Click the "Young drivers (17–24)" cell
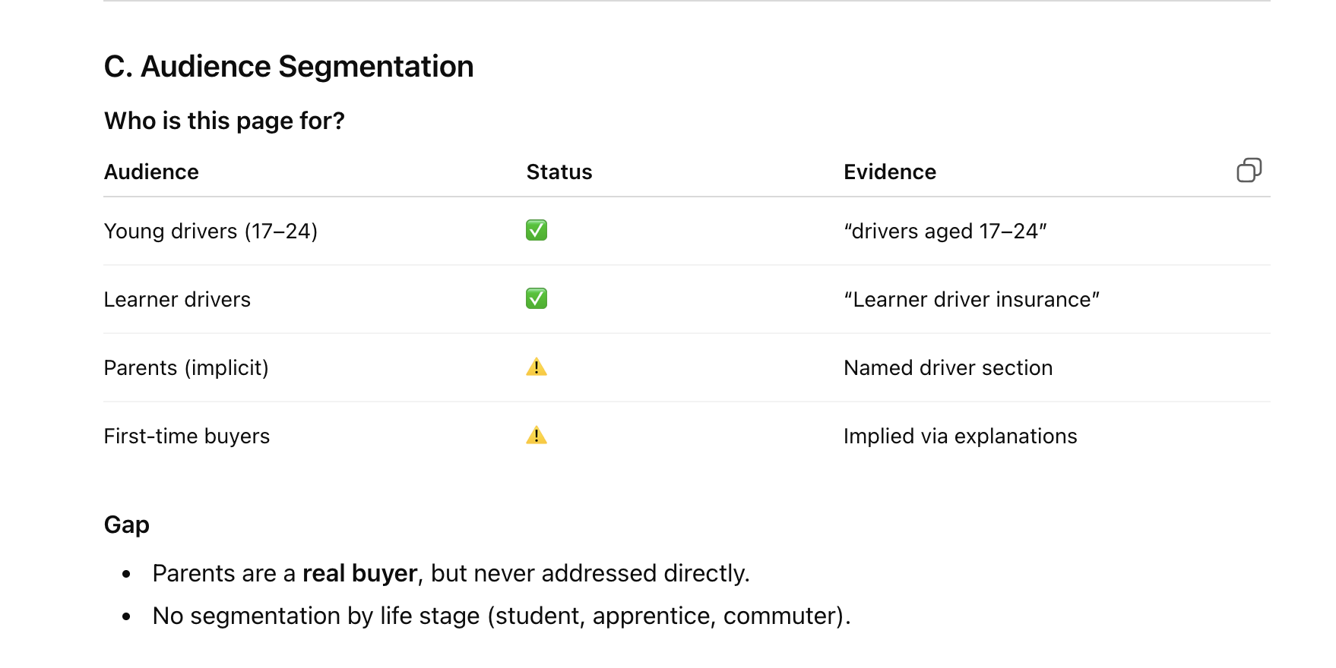 (x=211, y=231)
